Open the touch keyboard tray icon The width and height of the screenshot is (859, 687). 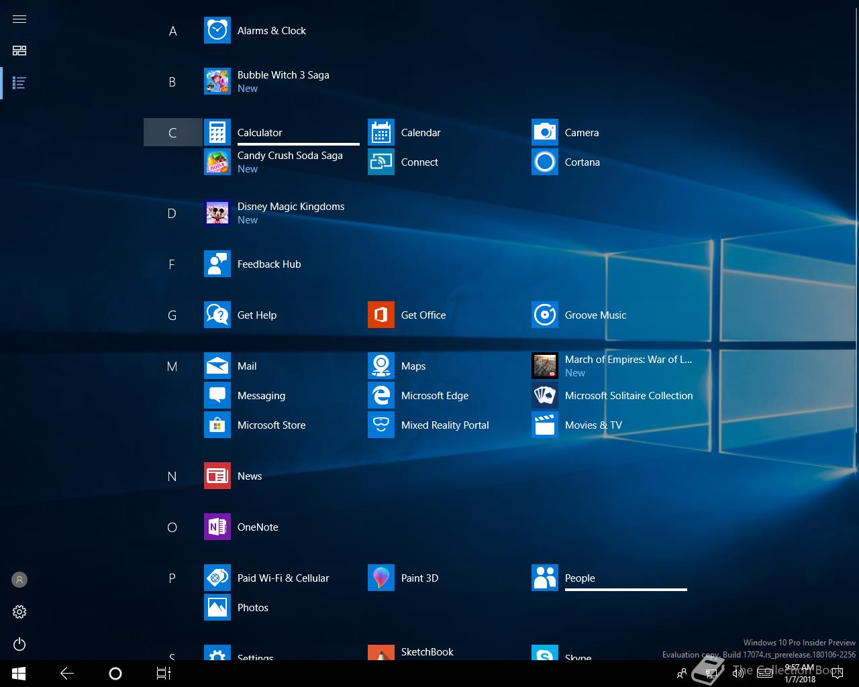(764, 674)
